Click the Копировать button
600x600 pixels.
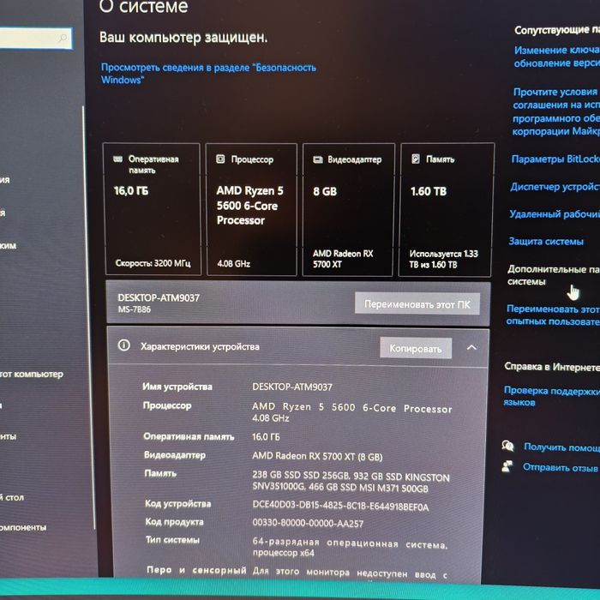click(416, 348)
